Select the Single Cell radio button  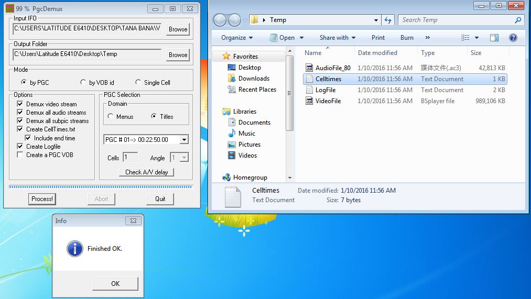click(x=138, y=82)
